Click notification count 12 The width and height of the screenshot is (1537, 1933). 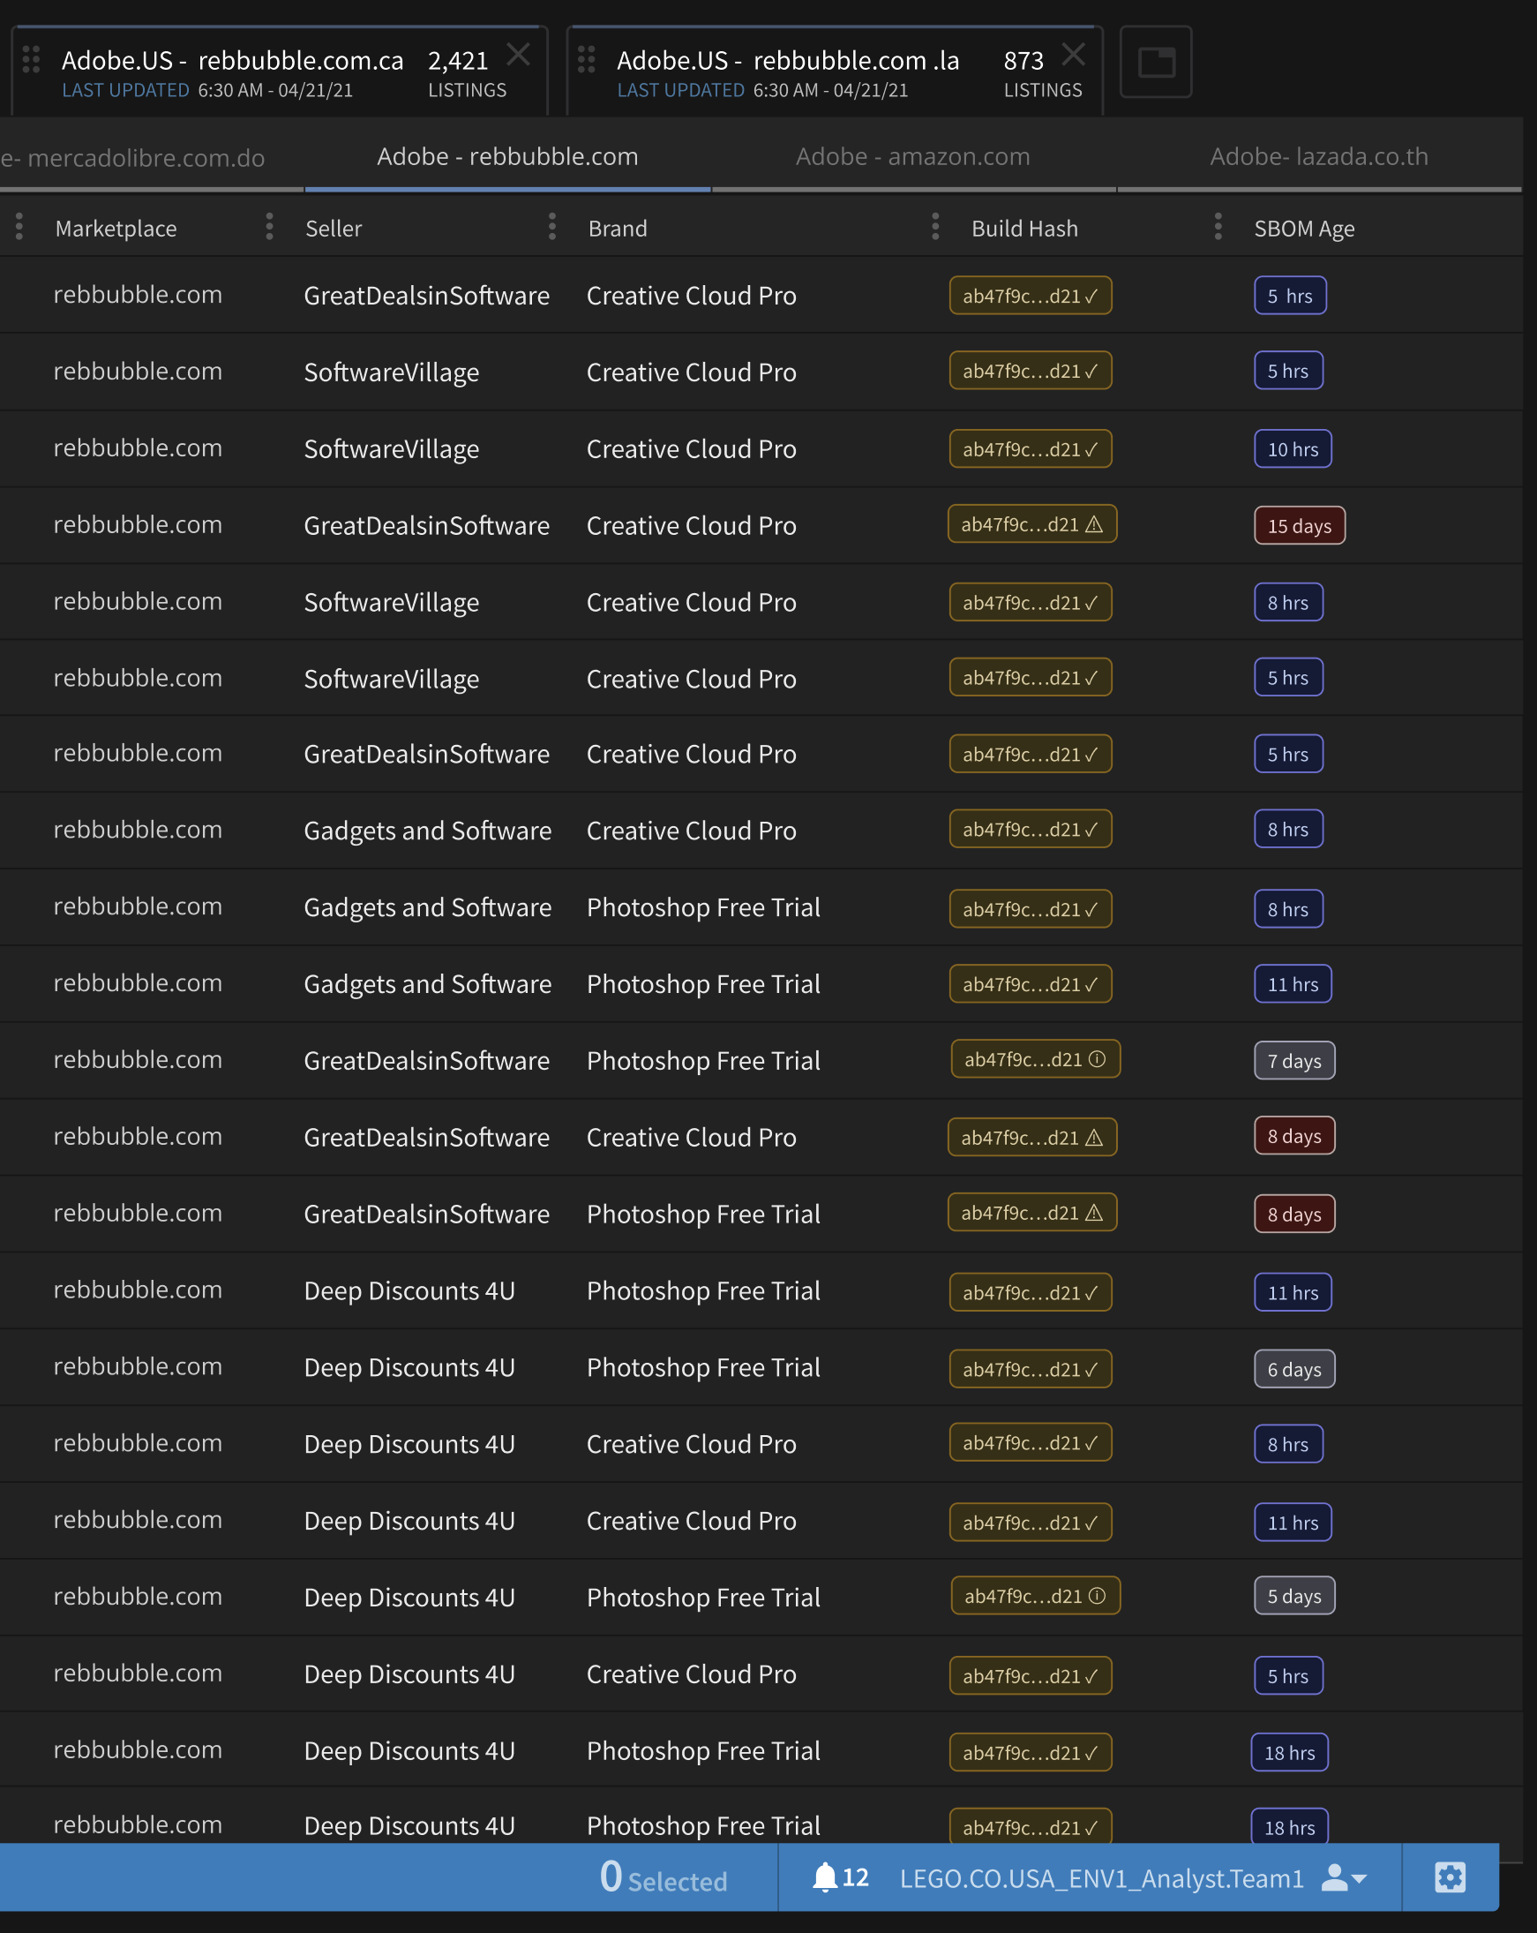(x=856, y=1877)
